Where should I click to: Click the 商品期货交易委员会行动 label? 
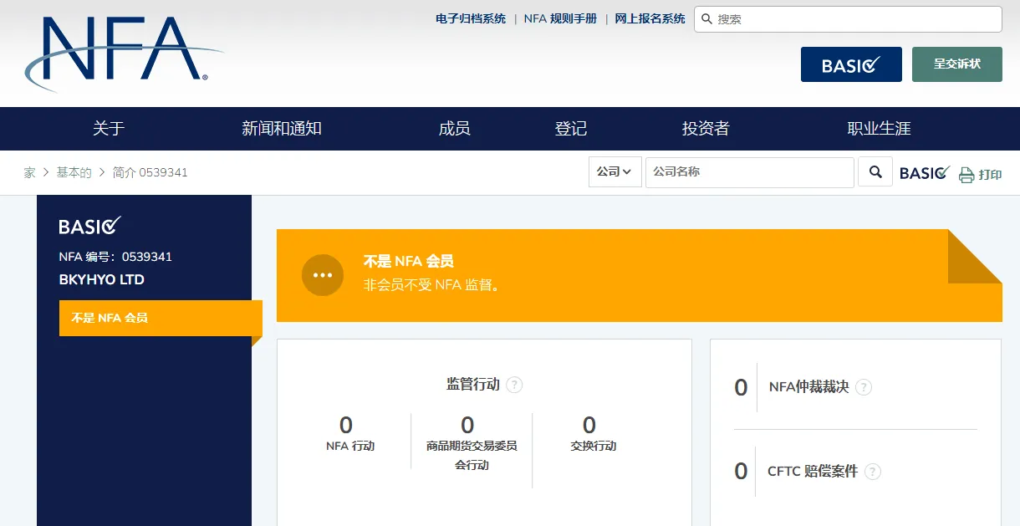coord(472,456)
